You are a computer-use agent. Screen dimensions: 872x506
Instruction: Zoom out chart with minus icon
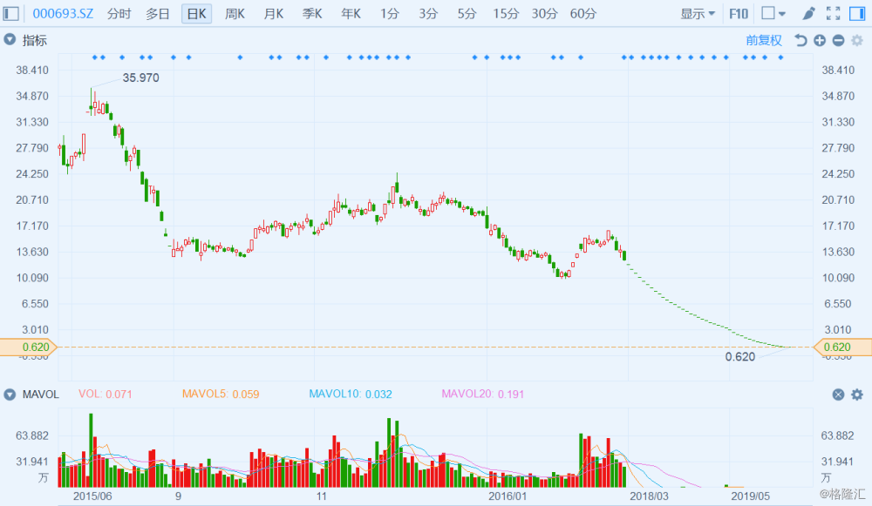pyautogui.click(x=839, y=40)
